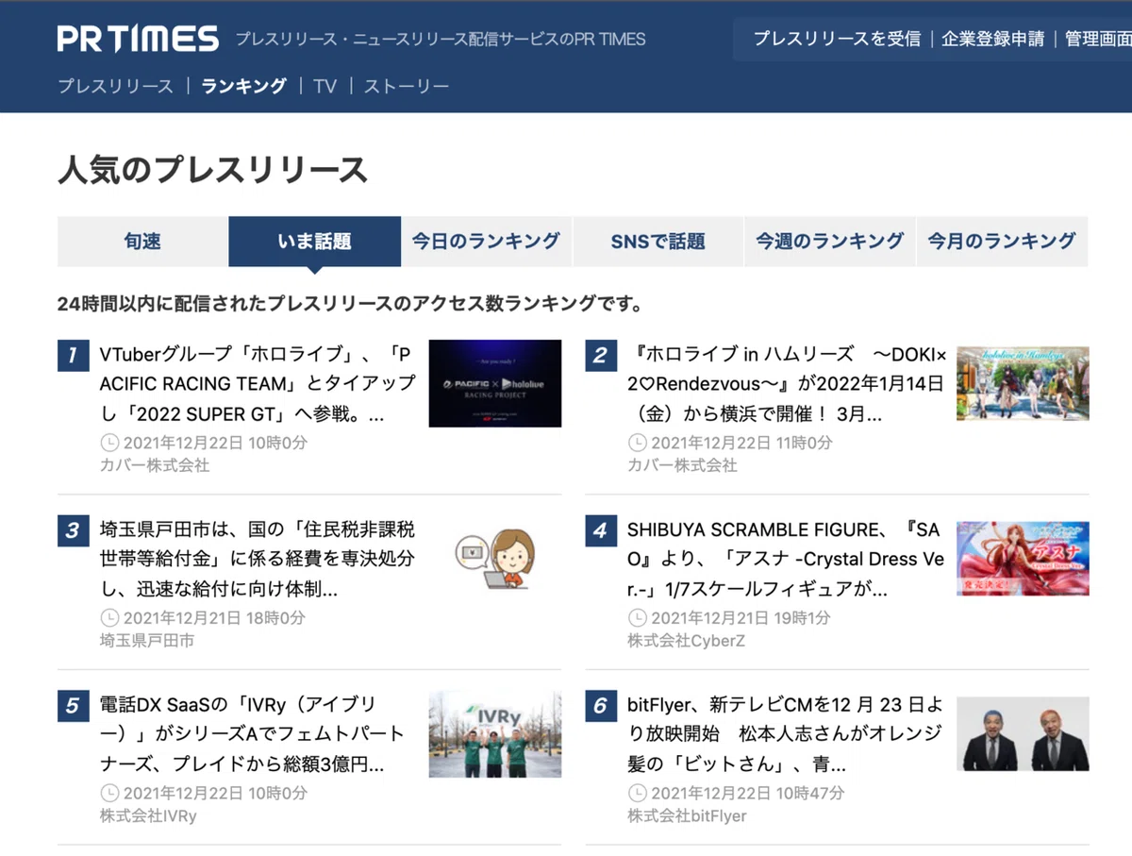Open the VTuberグループ「ホロライブ」 SUPER GT article
The width and height of the screenshot is (1132, 856).
[257, 385]
